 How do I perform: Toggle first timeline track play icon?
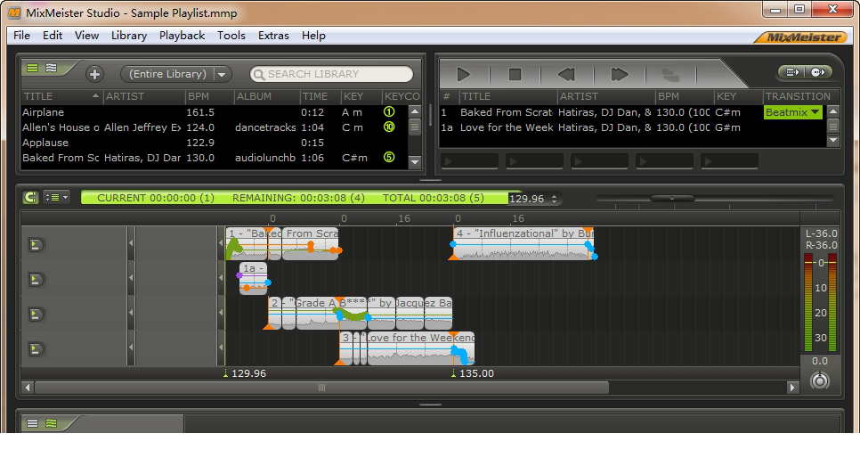35,245
